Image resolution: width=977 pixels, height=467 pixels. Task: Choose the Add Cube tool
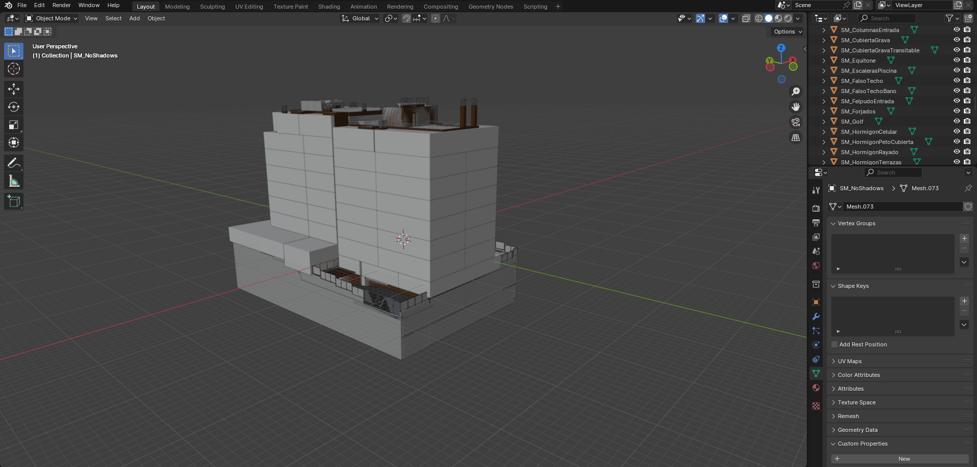coord(14,201)
